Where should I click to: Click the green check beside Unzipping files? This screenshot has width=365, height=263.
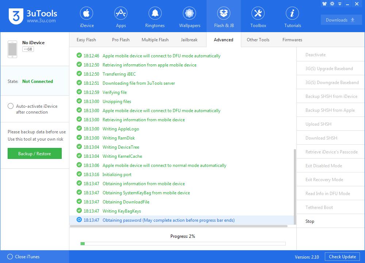[79, 101]
